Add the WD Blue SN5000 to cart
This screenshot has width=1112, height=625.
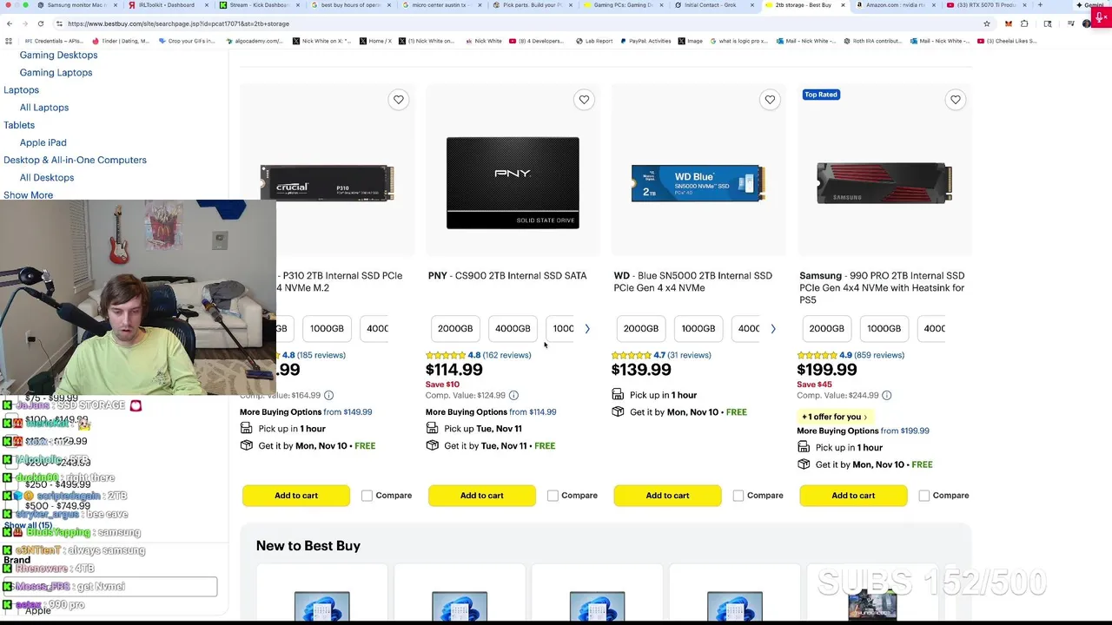point(667,496)
